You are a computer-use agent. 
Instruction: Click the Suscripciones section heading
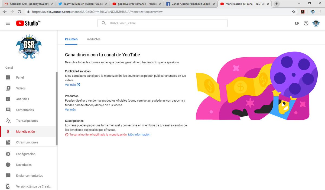coord(74,121)
